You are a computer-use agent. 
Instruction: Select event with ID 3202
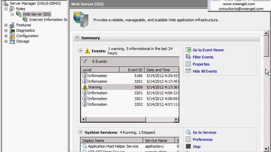(x=130, y=104)
